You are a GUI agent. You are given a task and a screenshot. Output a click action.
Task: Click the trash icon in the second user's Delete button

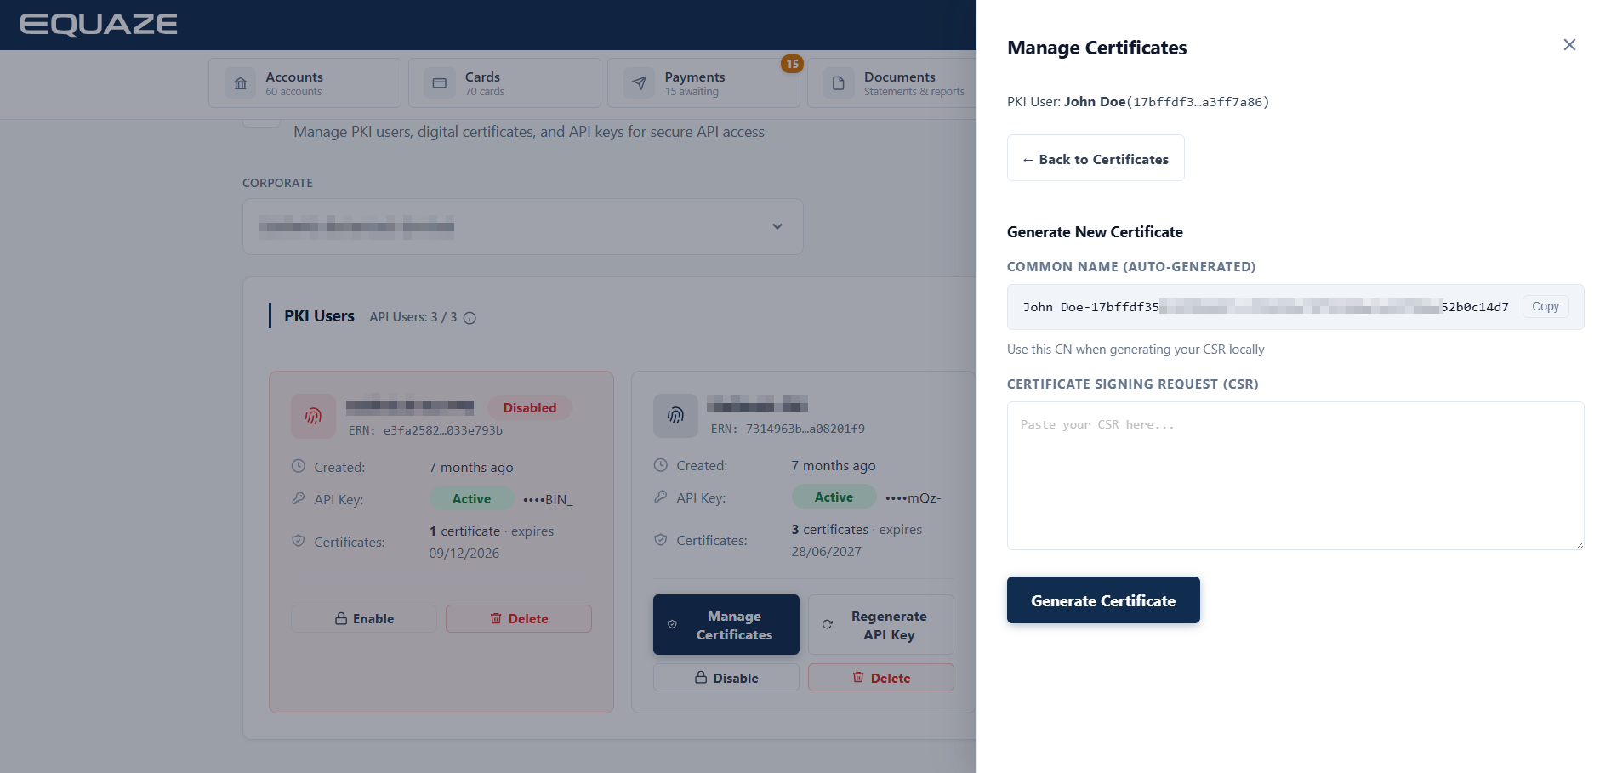(858, 678)
